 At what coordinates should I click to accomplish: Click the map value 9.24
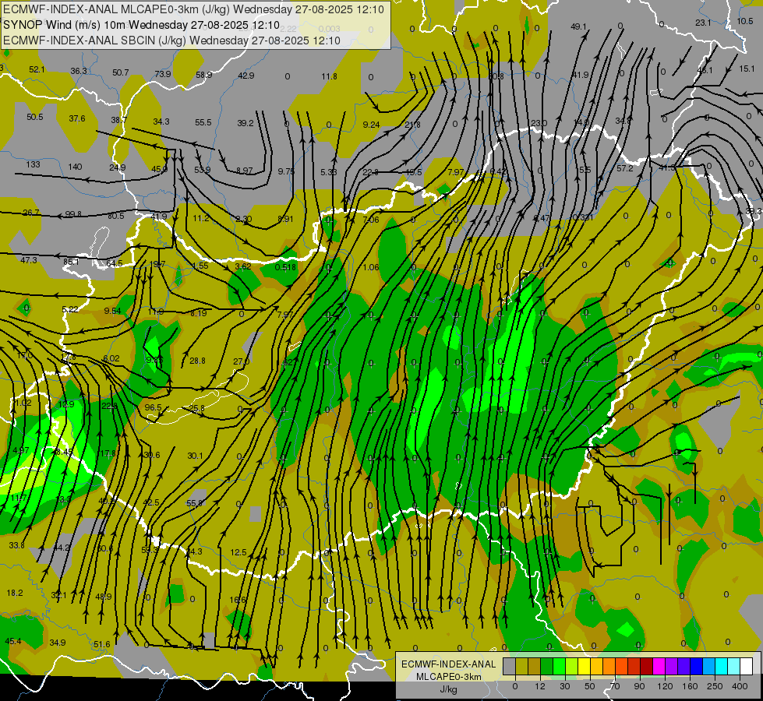click(371, 125)
